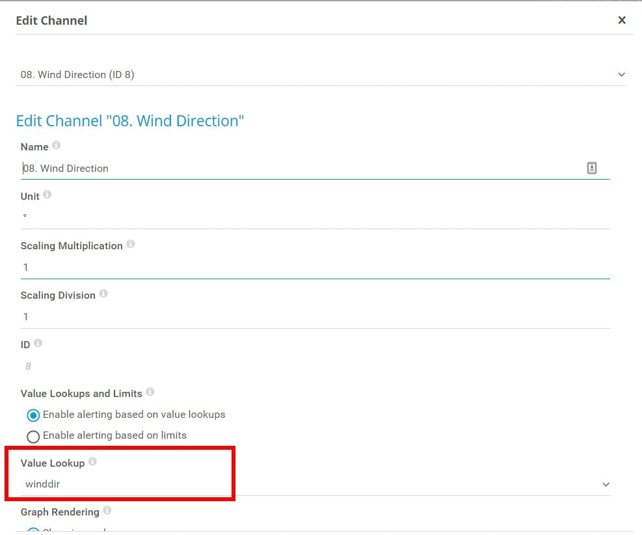The image size is (642, 535).
Task: Select alerting based on value lookups
Action: tap(33, 415)
